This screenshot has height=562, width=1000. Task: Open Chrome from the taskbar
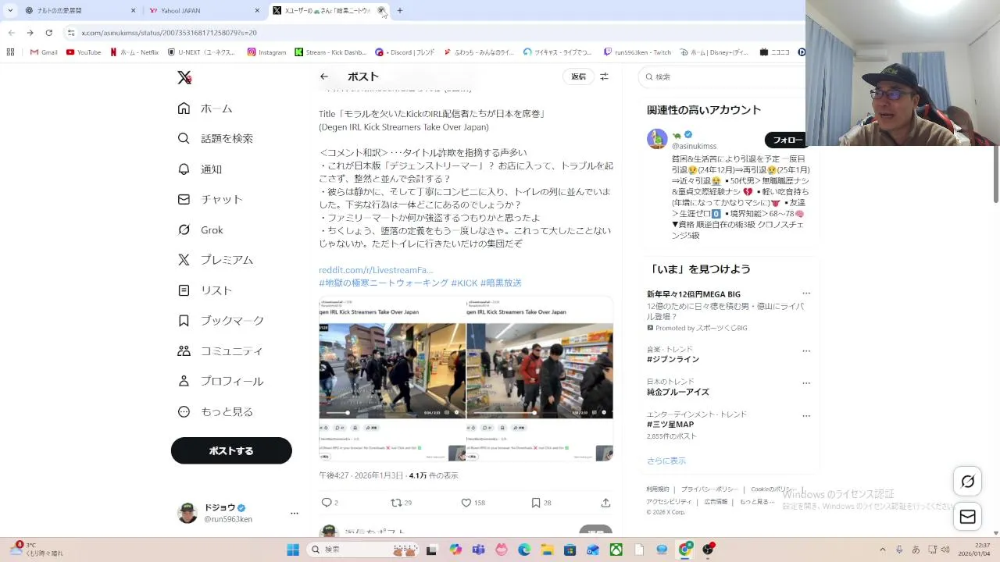point(685,550)
